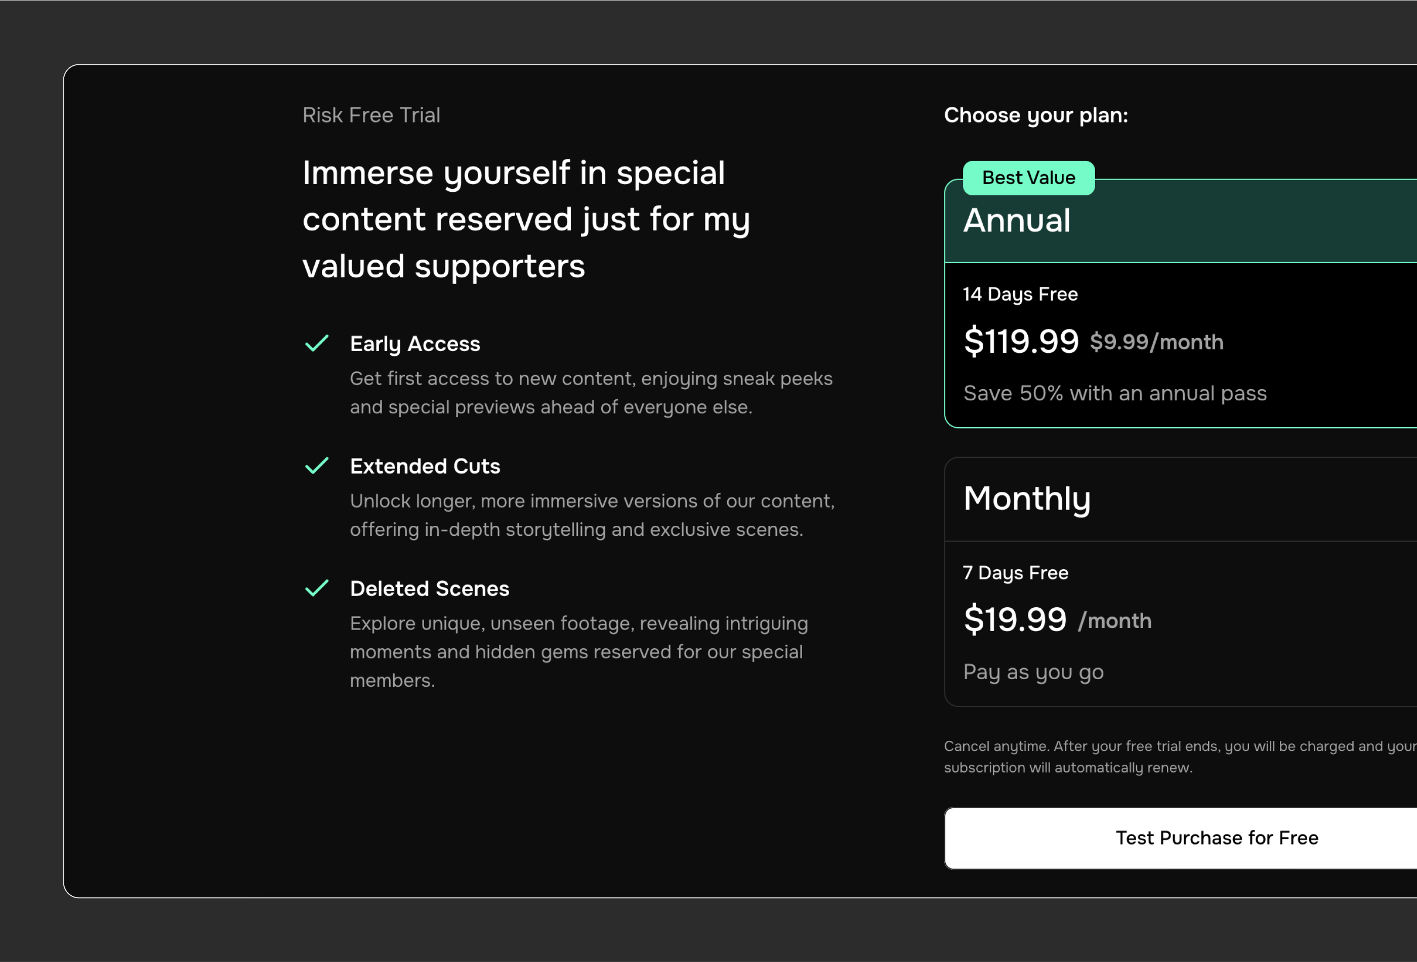Click the Deleted Scenes checkmark icon
The width and height of the screenshot is (1417, 962).
(316, 589)
